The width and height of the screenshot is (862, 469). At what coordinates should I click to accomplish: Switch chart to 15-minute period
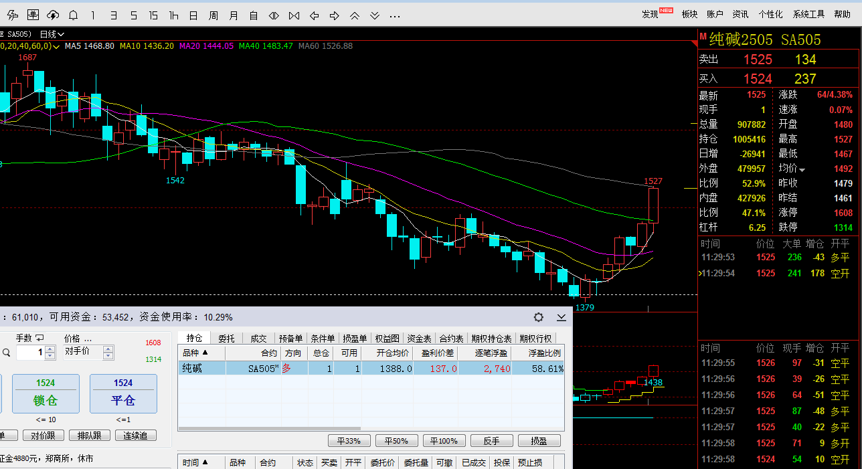[x=153, y=15]
